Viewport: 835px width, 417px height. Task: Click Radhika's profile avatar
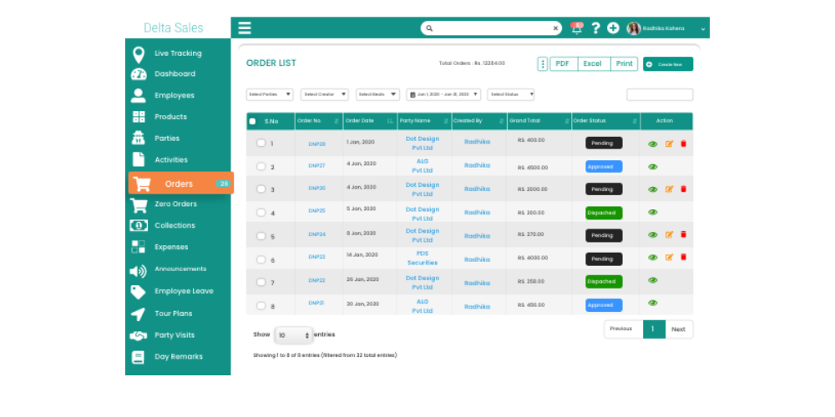pyautogui.click(x=634, y=28)
